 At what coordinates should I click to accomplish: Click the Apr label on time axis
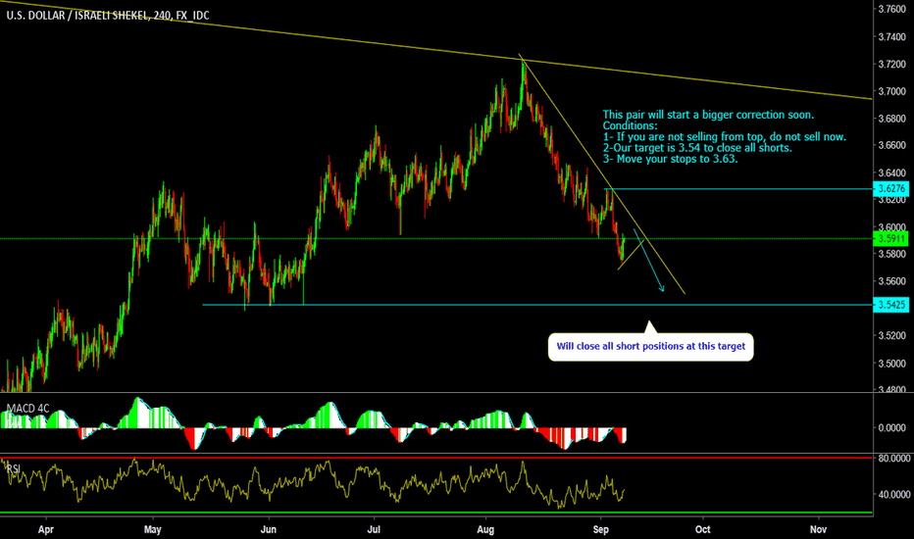coord(45,529)
